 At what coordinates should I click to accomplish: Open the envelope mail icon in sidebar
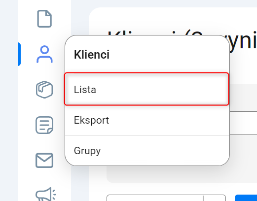tap(44, 160)
